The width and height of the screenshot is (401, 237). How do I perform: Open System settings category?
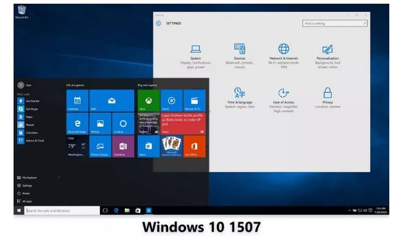[x=195, y=56]
